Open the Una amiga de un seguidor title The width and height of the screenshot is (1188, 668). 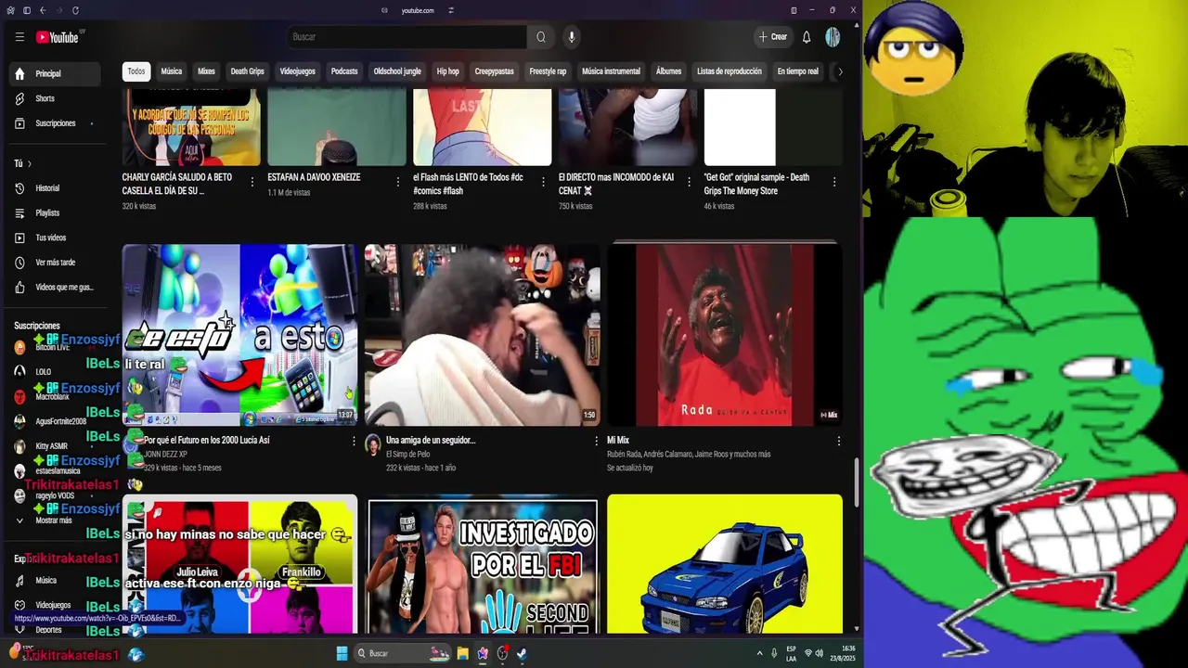[431, 441]
